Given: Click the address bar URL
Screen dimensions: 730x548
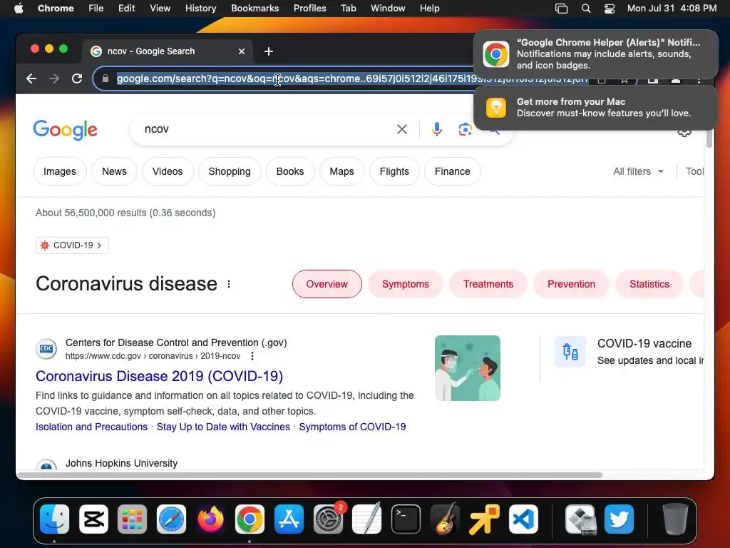Looking at the screenshot, I should tap(298, 78).
